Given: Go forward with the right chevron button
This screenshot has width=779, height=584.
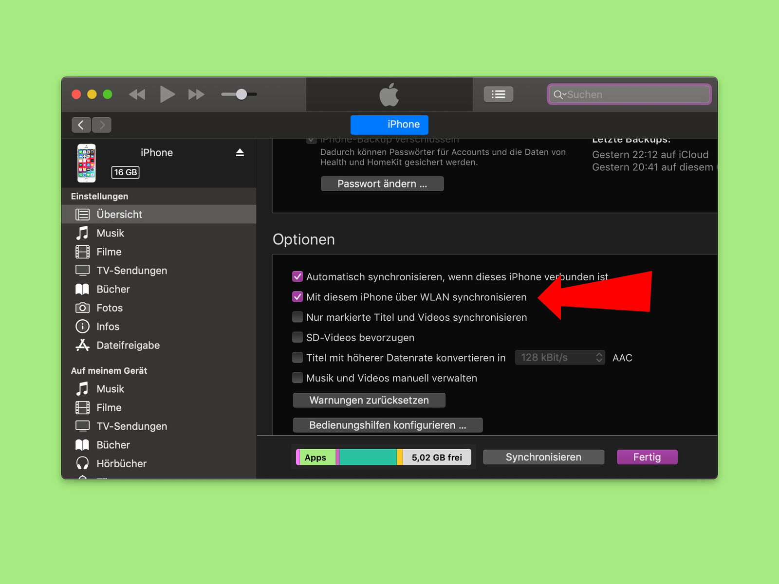Looking at the screenshot, I should click(x=102, y=125).
